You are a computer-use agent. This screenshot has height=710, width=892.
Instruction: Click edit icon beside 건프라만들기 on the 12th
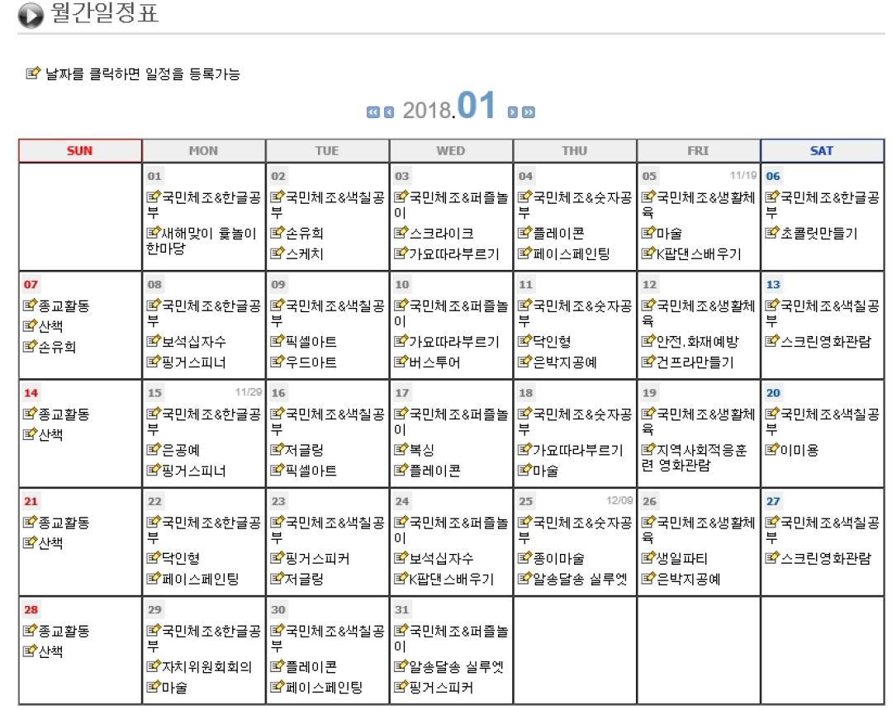(648, 362)
